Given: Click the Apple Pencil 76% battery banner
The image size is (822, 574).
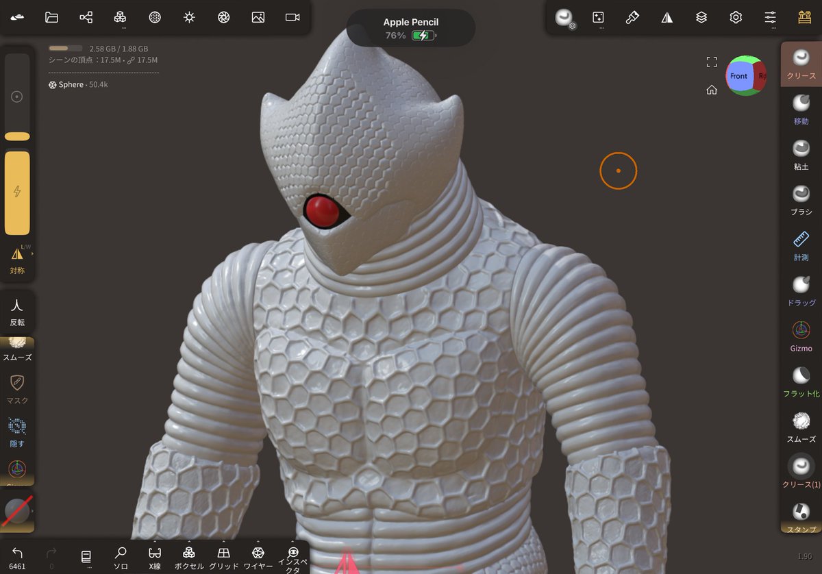Looking at the screenshot, I should [x=410, y=28].
